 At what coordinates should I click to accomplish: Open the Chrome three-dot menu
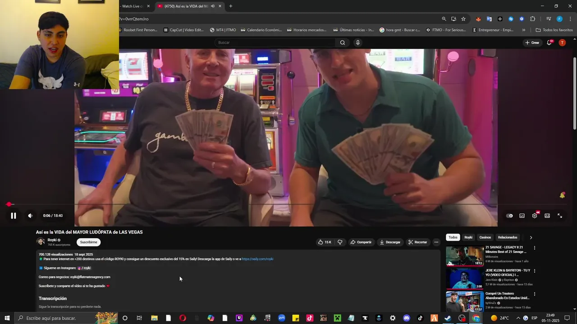(x=571, y=19)
